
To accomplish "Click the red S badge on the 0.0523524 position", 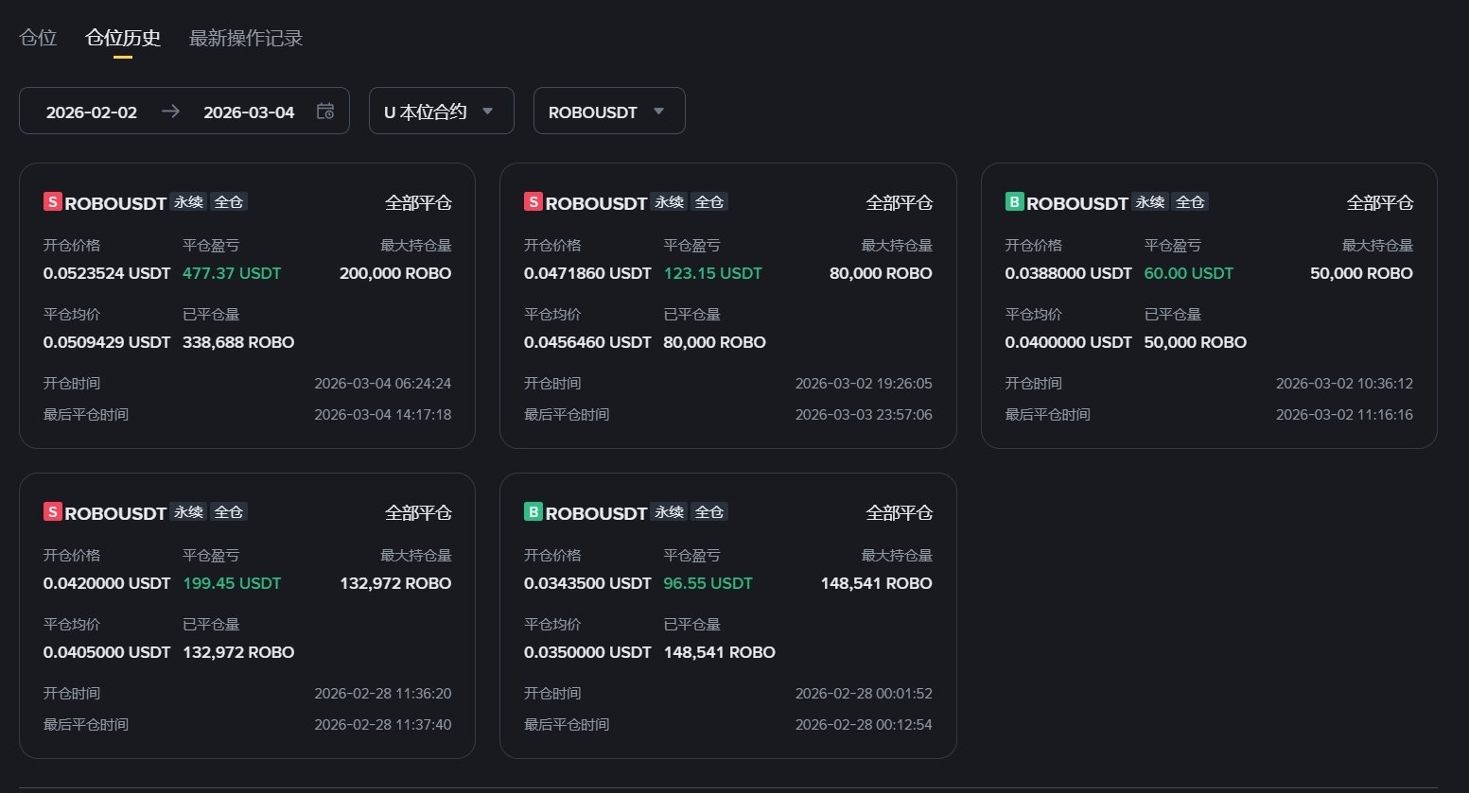I will click(x=53, y=201).
